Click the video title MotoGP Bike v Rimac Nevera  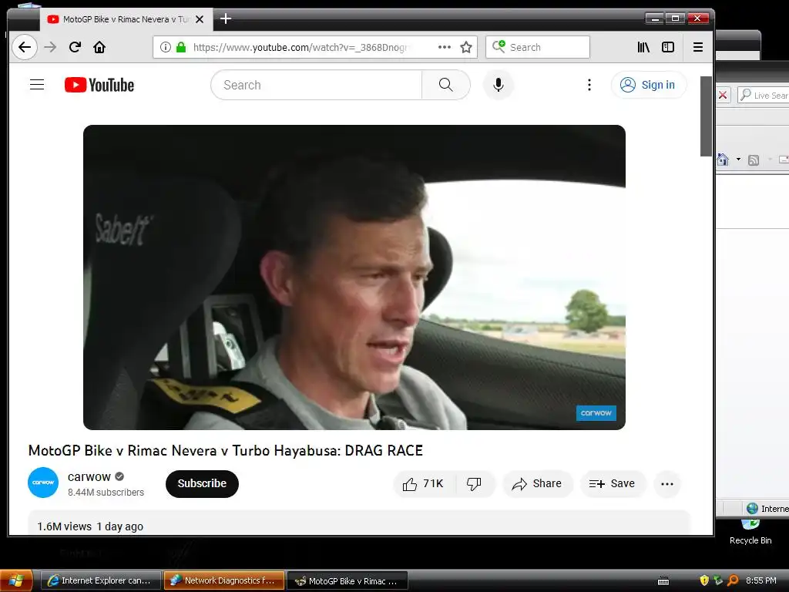click(x=226, y=450)
